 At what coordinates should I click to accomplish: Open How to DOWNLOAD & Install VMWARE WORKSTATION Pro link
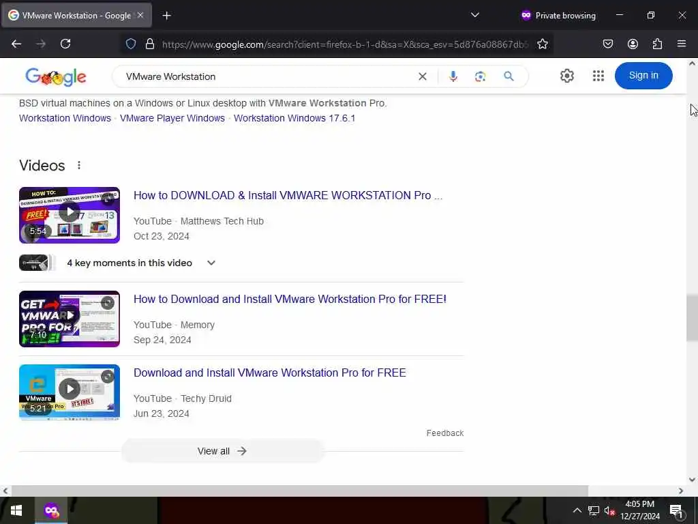pos(288,195)
